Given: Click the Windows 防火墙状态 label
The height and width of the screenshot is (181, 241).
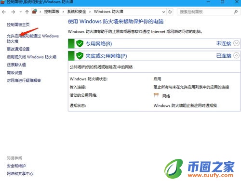Looking at the screenshot, I should tap(89, 79).
